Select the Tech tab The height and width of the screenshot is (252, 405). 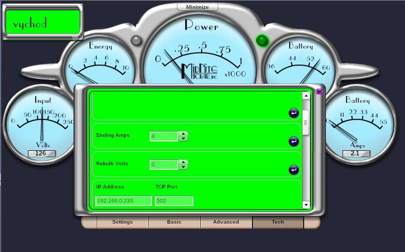[x=278, y=222]
